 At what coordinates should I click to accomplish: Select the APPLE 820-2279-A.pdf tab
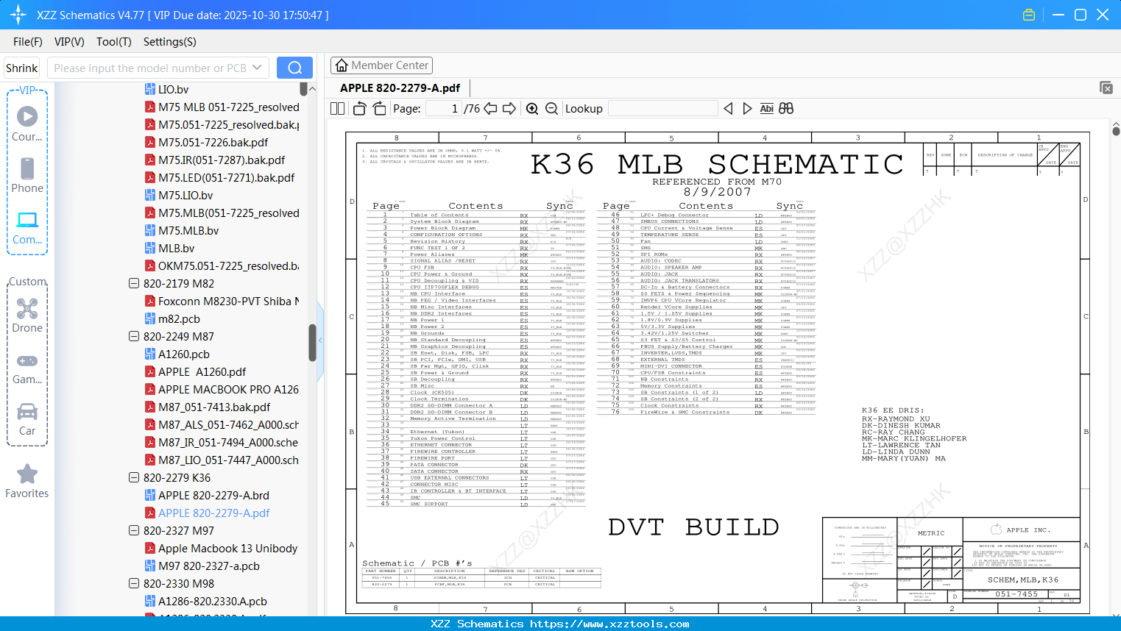[400, 88]
